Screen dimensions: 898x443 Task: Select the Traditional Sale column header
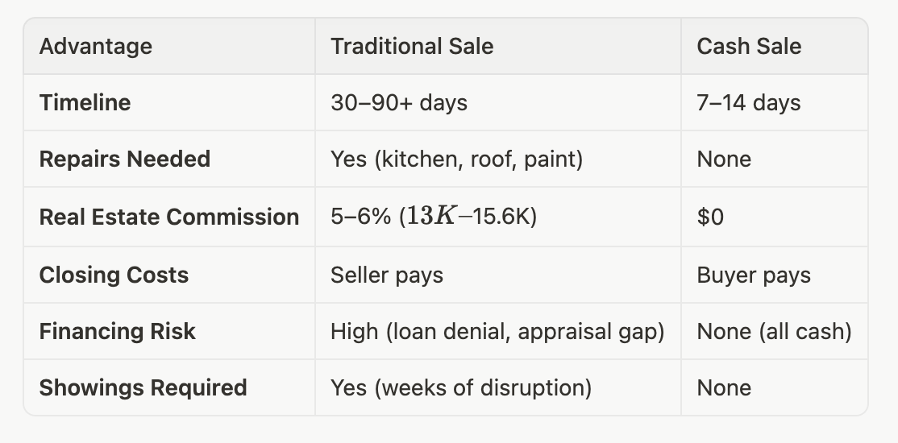tap(412, 47)
